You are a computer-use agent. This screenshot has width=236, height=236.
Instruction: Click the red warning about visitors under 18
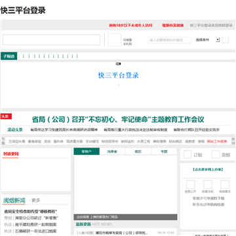pyautogui.click(x=130, y=26)
